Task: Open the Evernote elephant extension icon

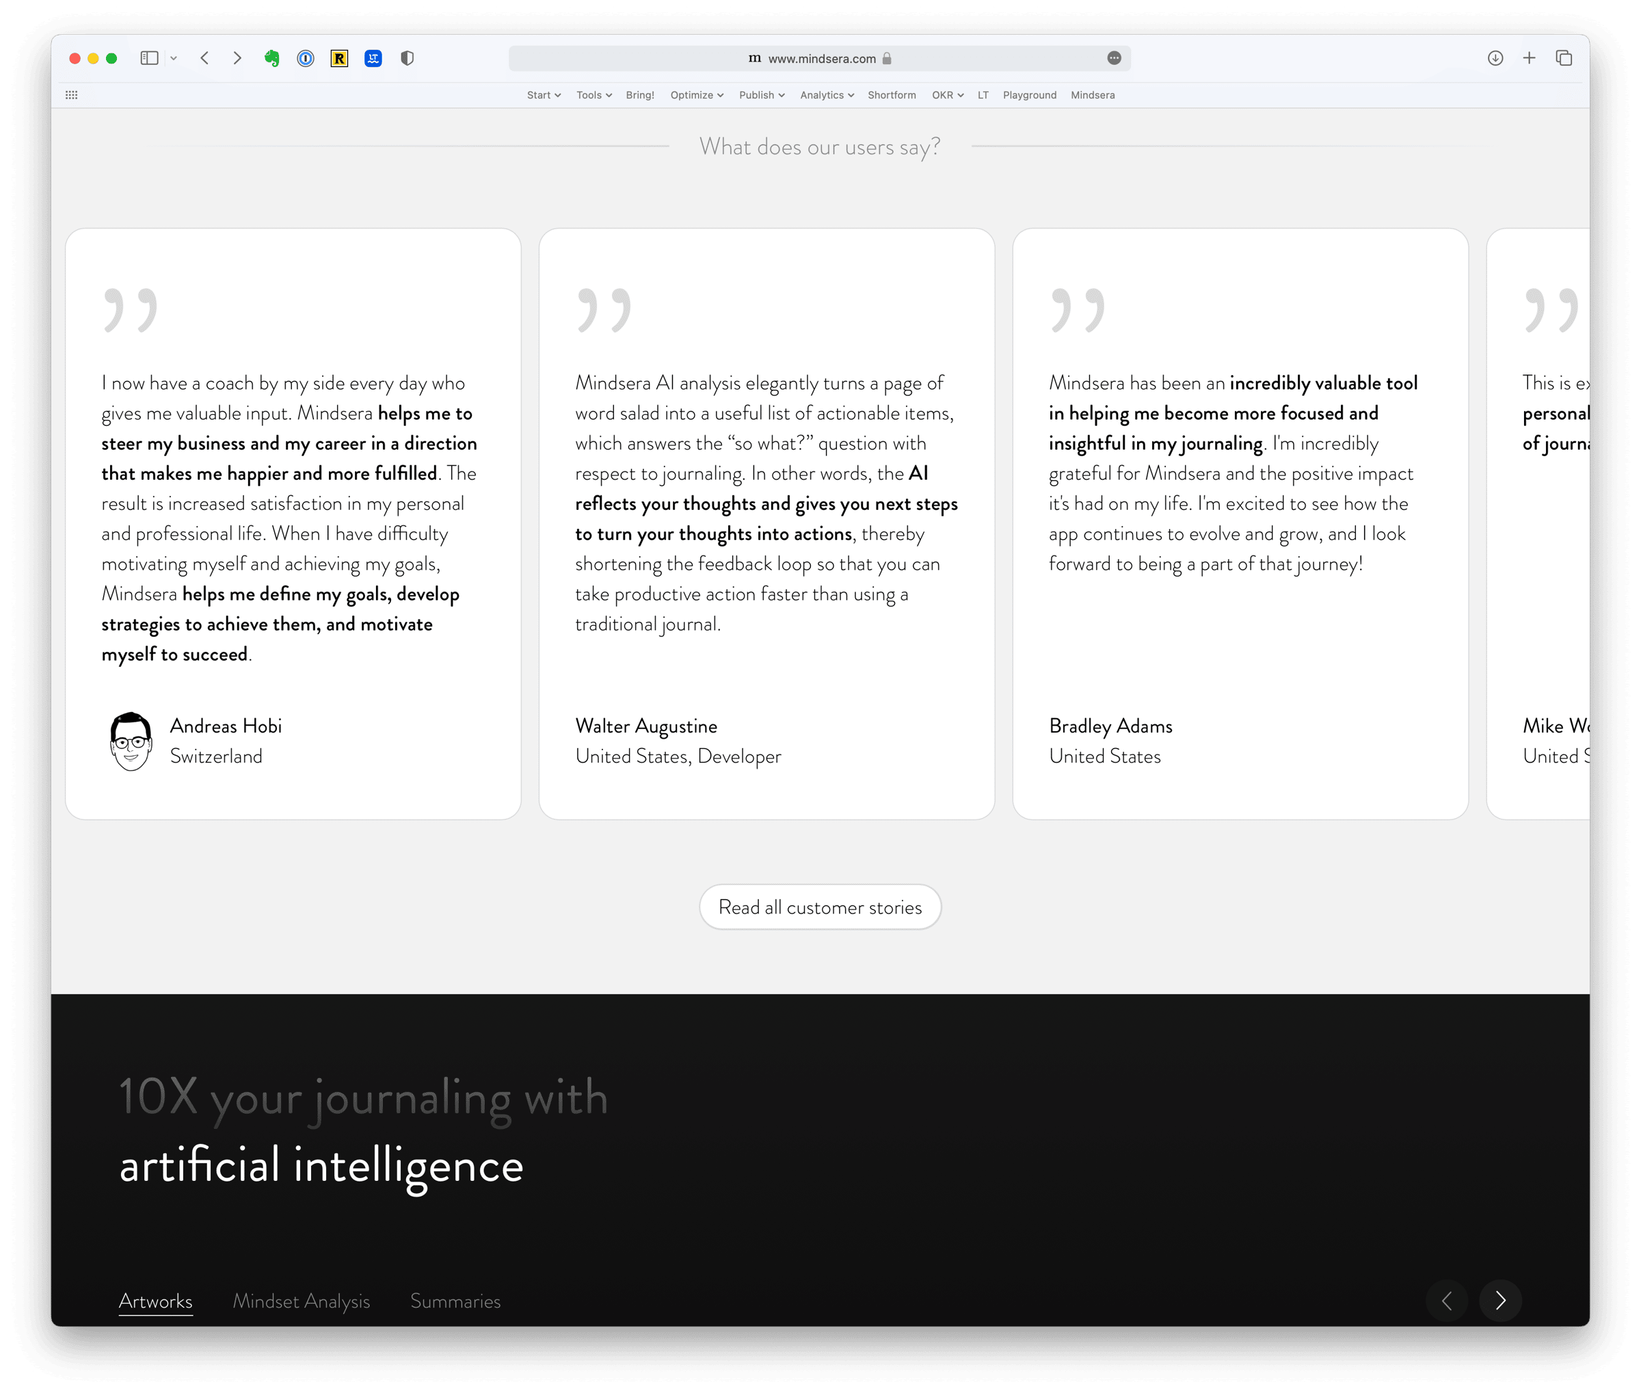Action: [271, 57]
